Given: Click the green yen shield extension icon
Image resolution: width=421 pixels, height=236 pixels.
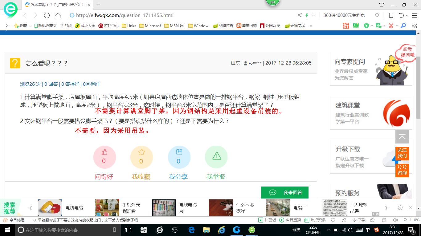Looking at the screenshot, I should click(366, 26).
